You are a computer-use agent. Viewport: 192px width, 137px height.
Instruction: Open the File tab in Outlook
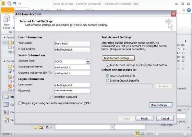(x=8, y=10)
